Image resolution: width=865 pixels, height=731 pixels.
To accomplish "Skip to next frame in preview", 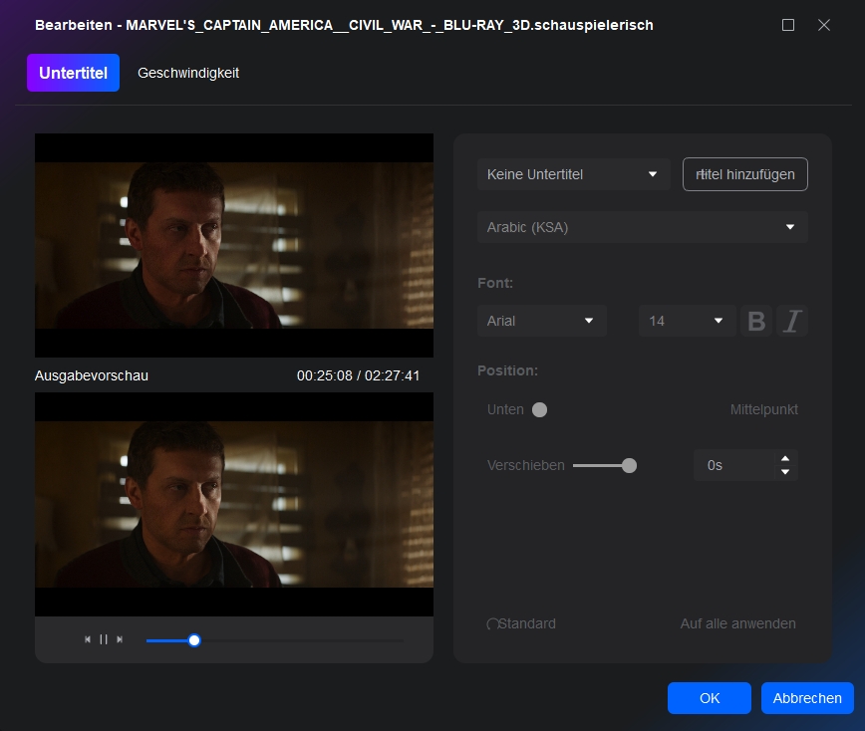I will tap(120, 639).
